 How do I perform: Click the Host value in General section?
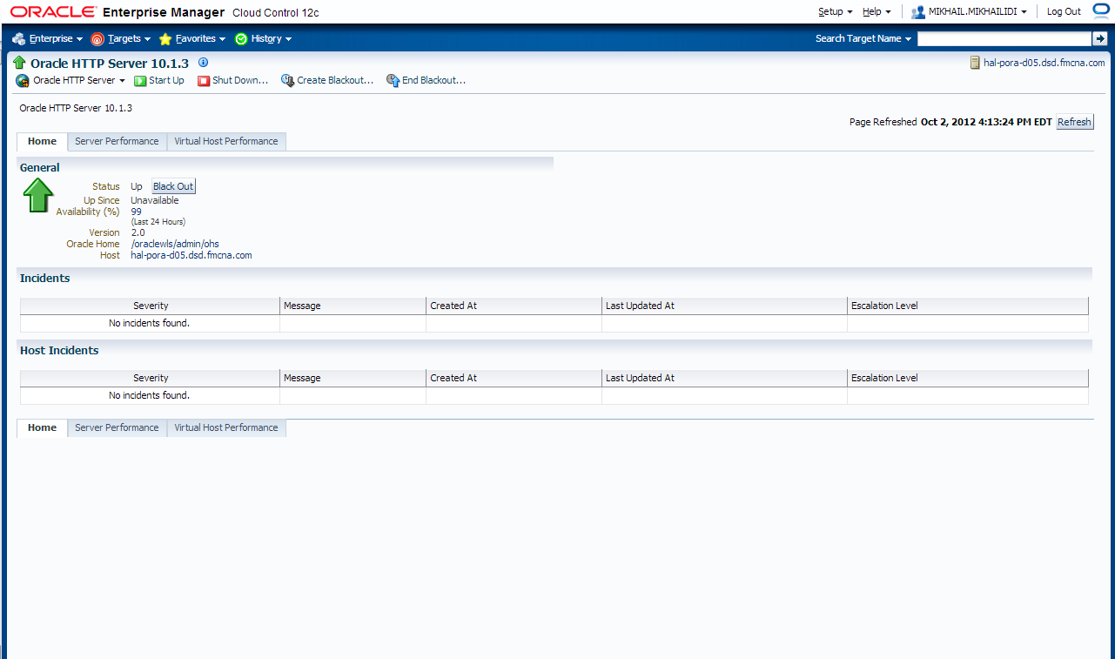tap(191, 255)
